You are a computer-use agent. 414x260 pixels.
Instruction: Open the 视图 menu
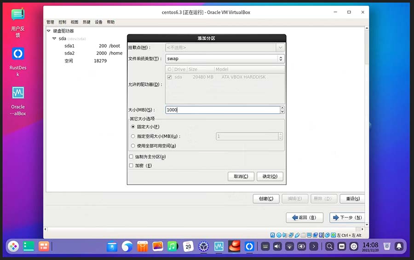75,22
